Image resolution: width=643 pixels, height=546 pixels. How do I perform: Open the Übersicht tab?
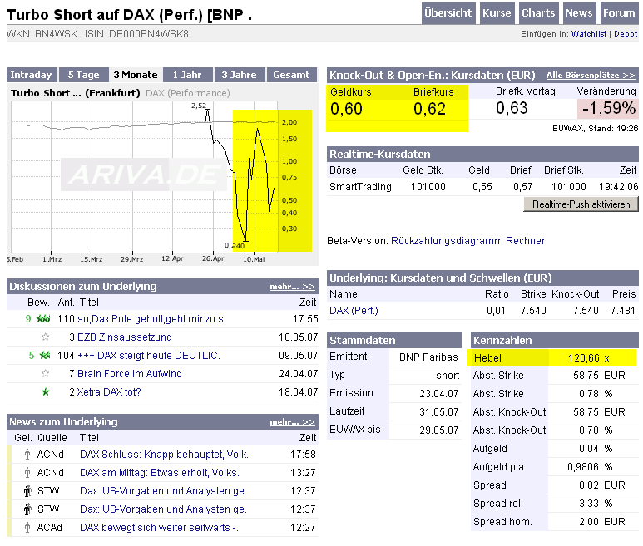[448, 13]
